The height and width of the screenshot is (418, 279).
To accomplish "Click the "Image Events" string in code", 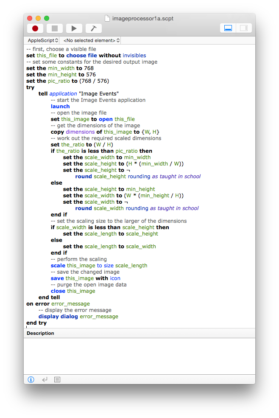I will [x=99, y=94].
